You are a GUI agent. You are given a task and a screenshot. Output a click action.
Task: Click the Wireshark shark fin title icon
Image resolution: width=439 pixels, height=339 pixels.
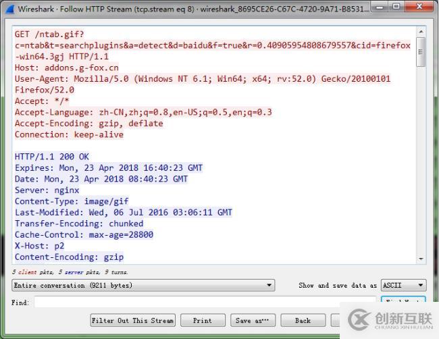(x=10, y=9)
